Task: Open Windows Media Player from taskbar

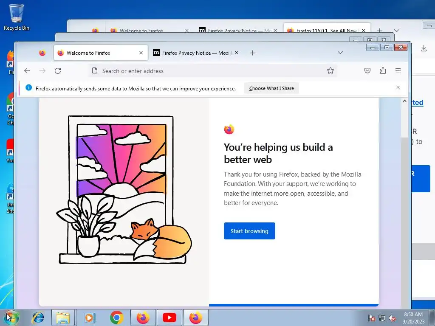Action: coord(89,318)
